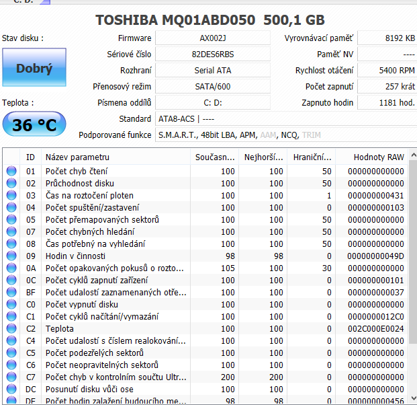Screen dimensions: 417x405
Task: Click the Počet zapnutí field 257 krát
Action: pyautogui.click(x=387, y=87)
